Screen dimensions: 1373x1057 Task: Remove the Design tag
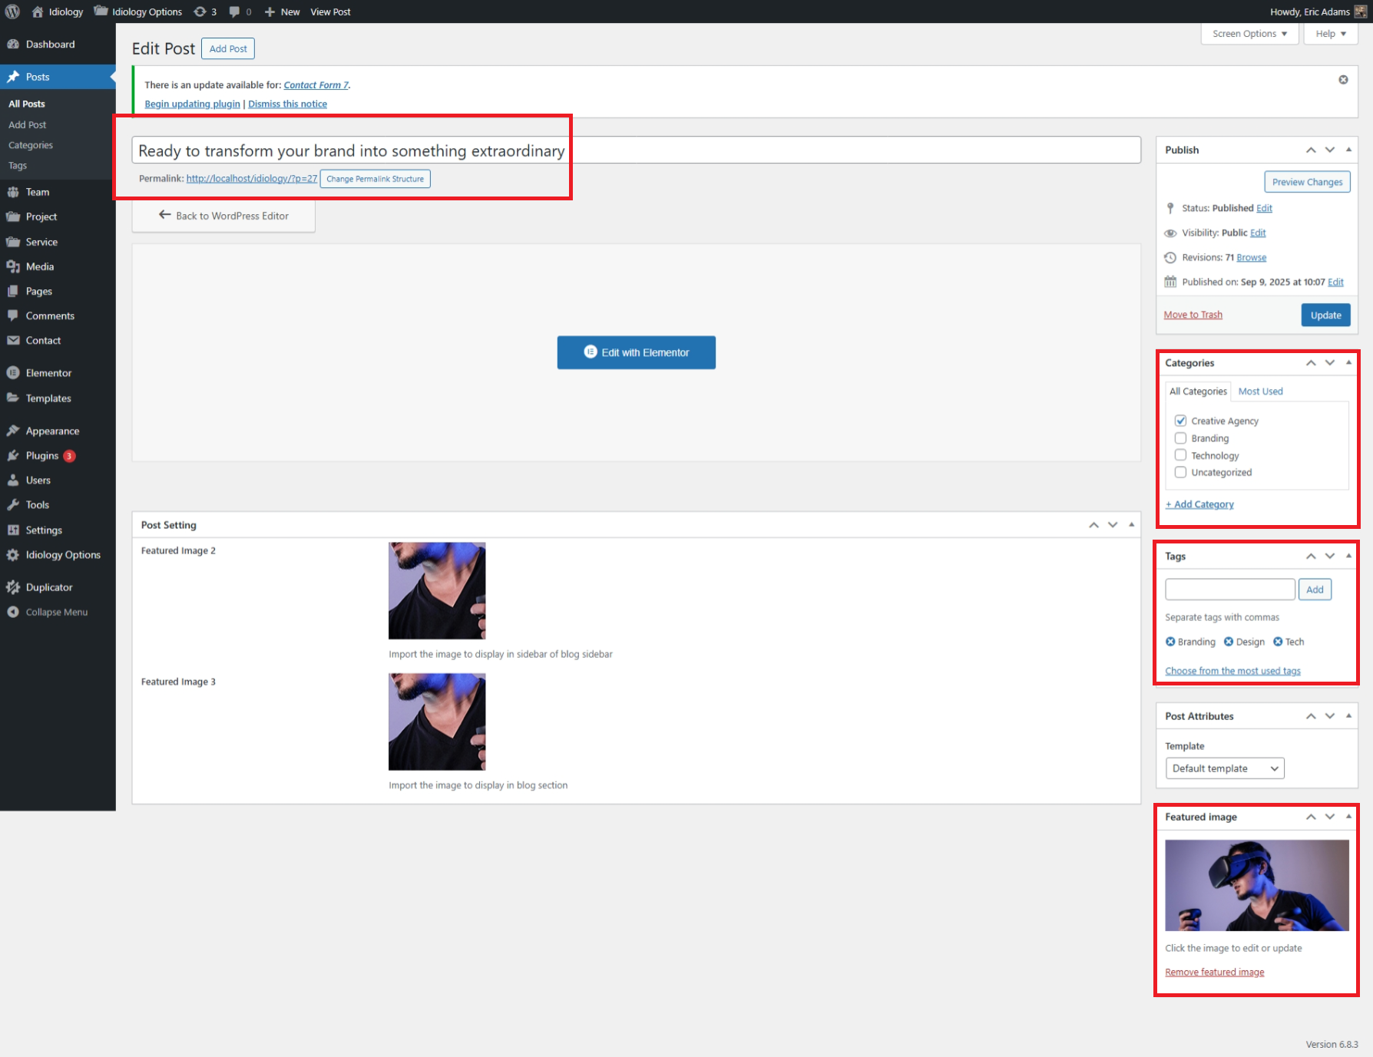click(1229, 642)
